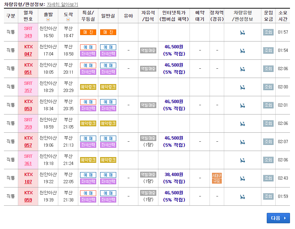The image size is (295, 229).
Task: Book standard class on KTX 047
Action: [108, 47]
